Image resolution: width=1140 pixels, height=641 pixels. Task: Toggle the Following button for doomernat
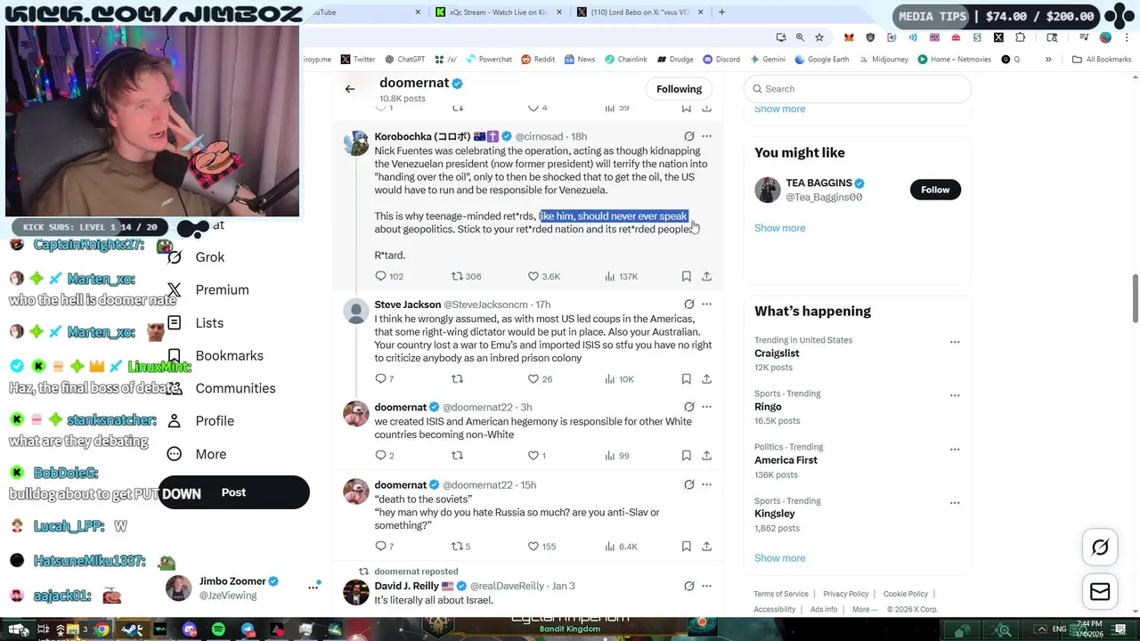679,89
